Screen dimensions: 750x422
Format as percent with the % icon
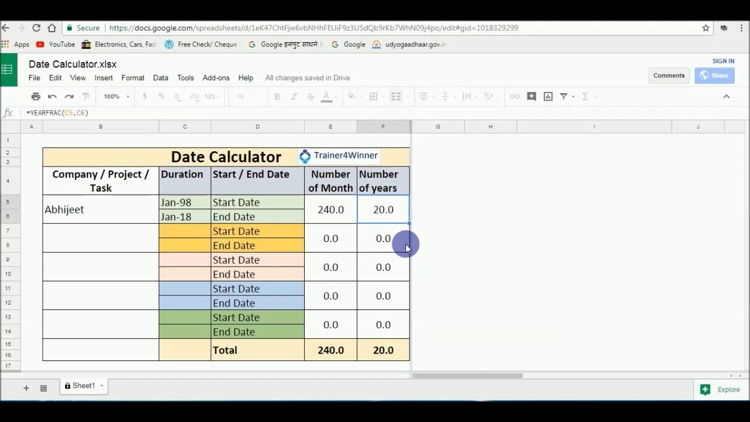161,97
